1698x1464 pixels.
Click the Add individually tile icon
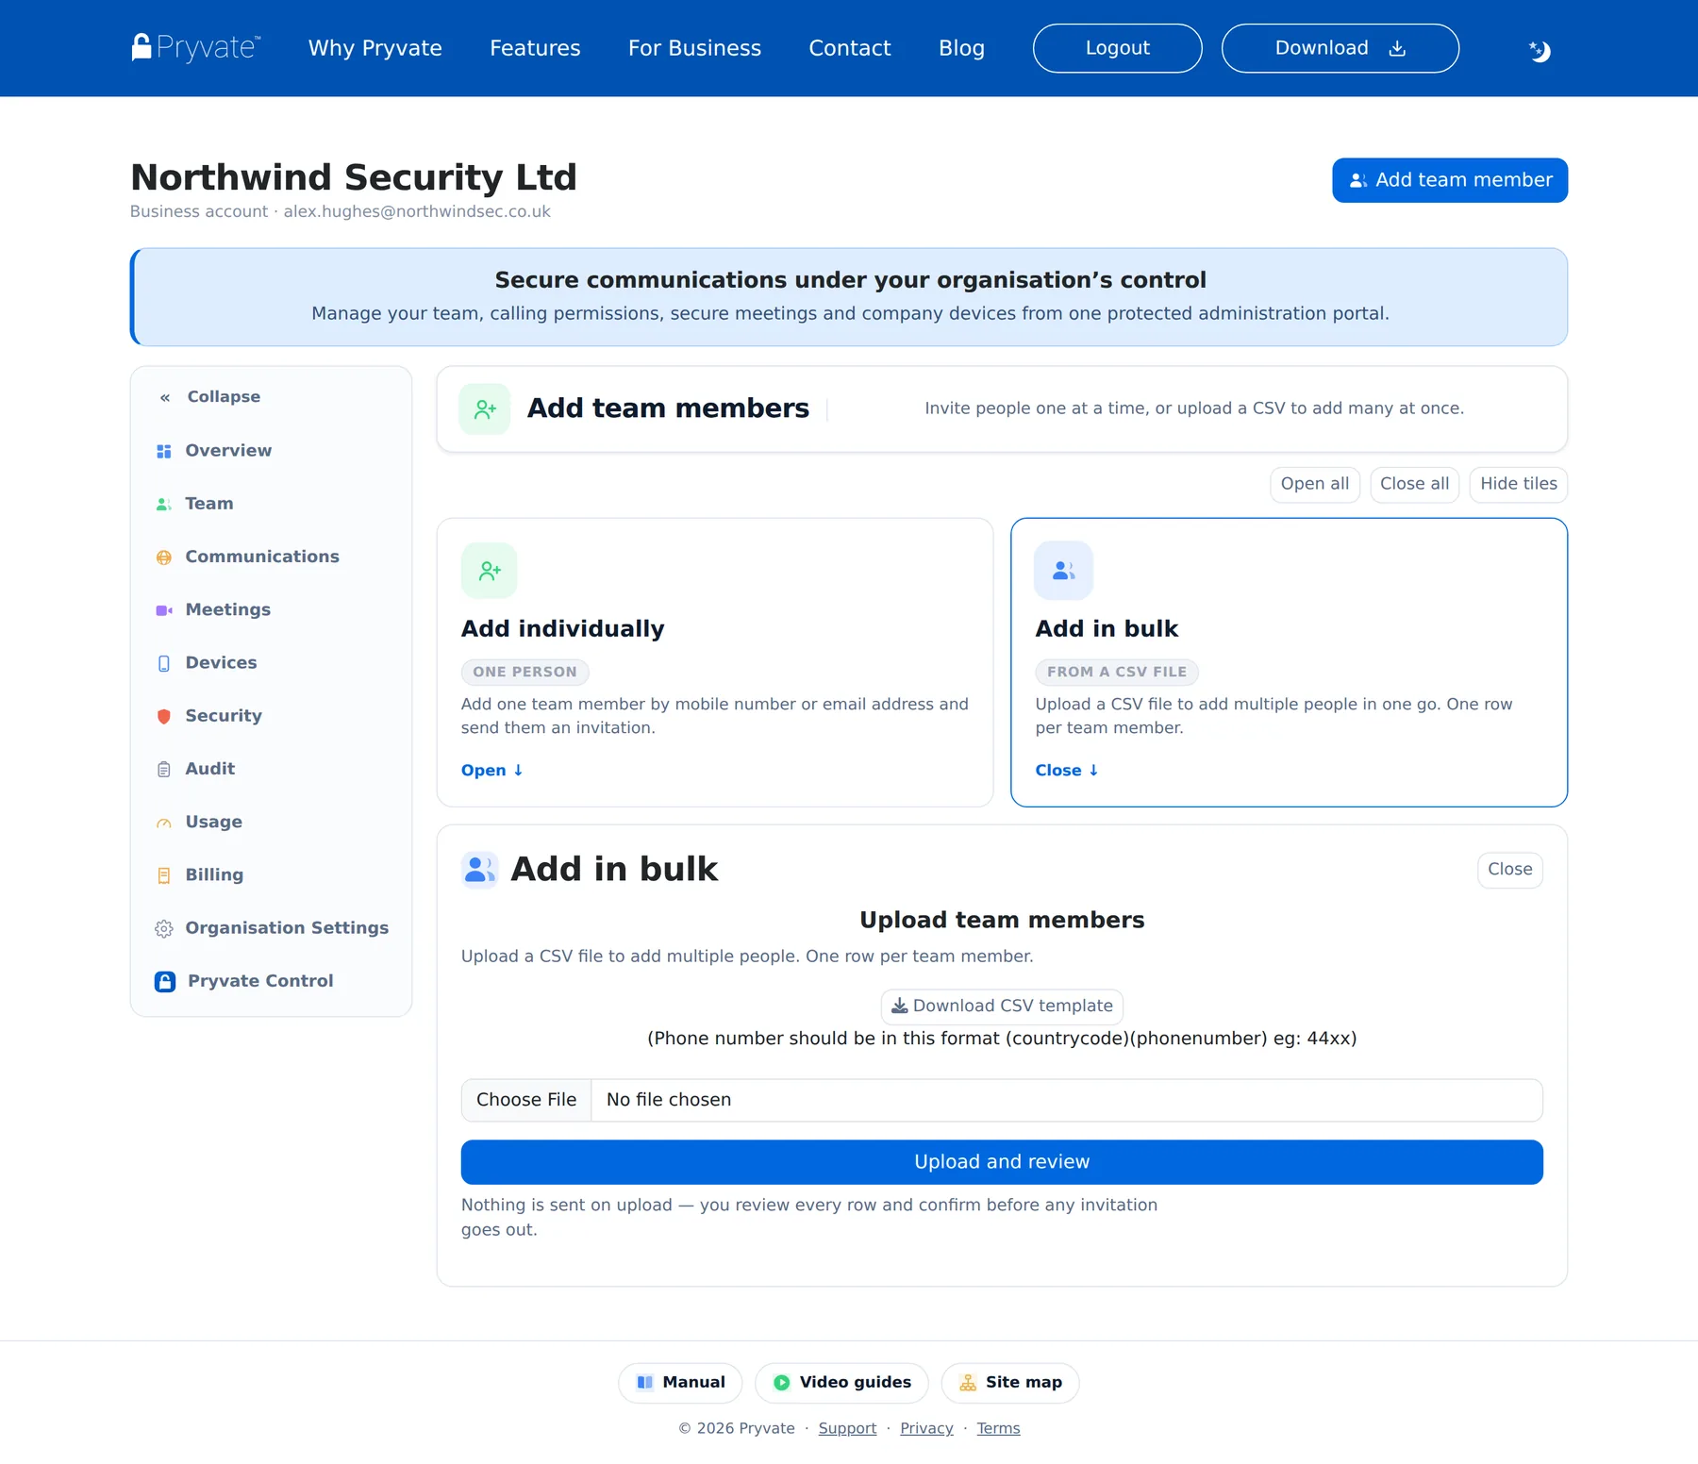click(x=490, y=570)
